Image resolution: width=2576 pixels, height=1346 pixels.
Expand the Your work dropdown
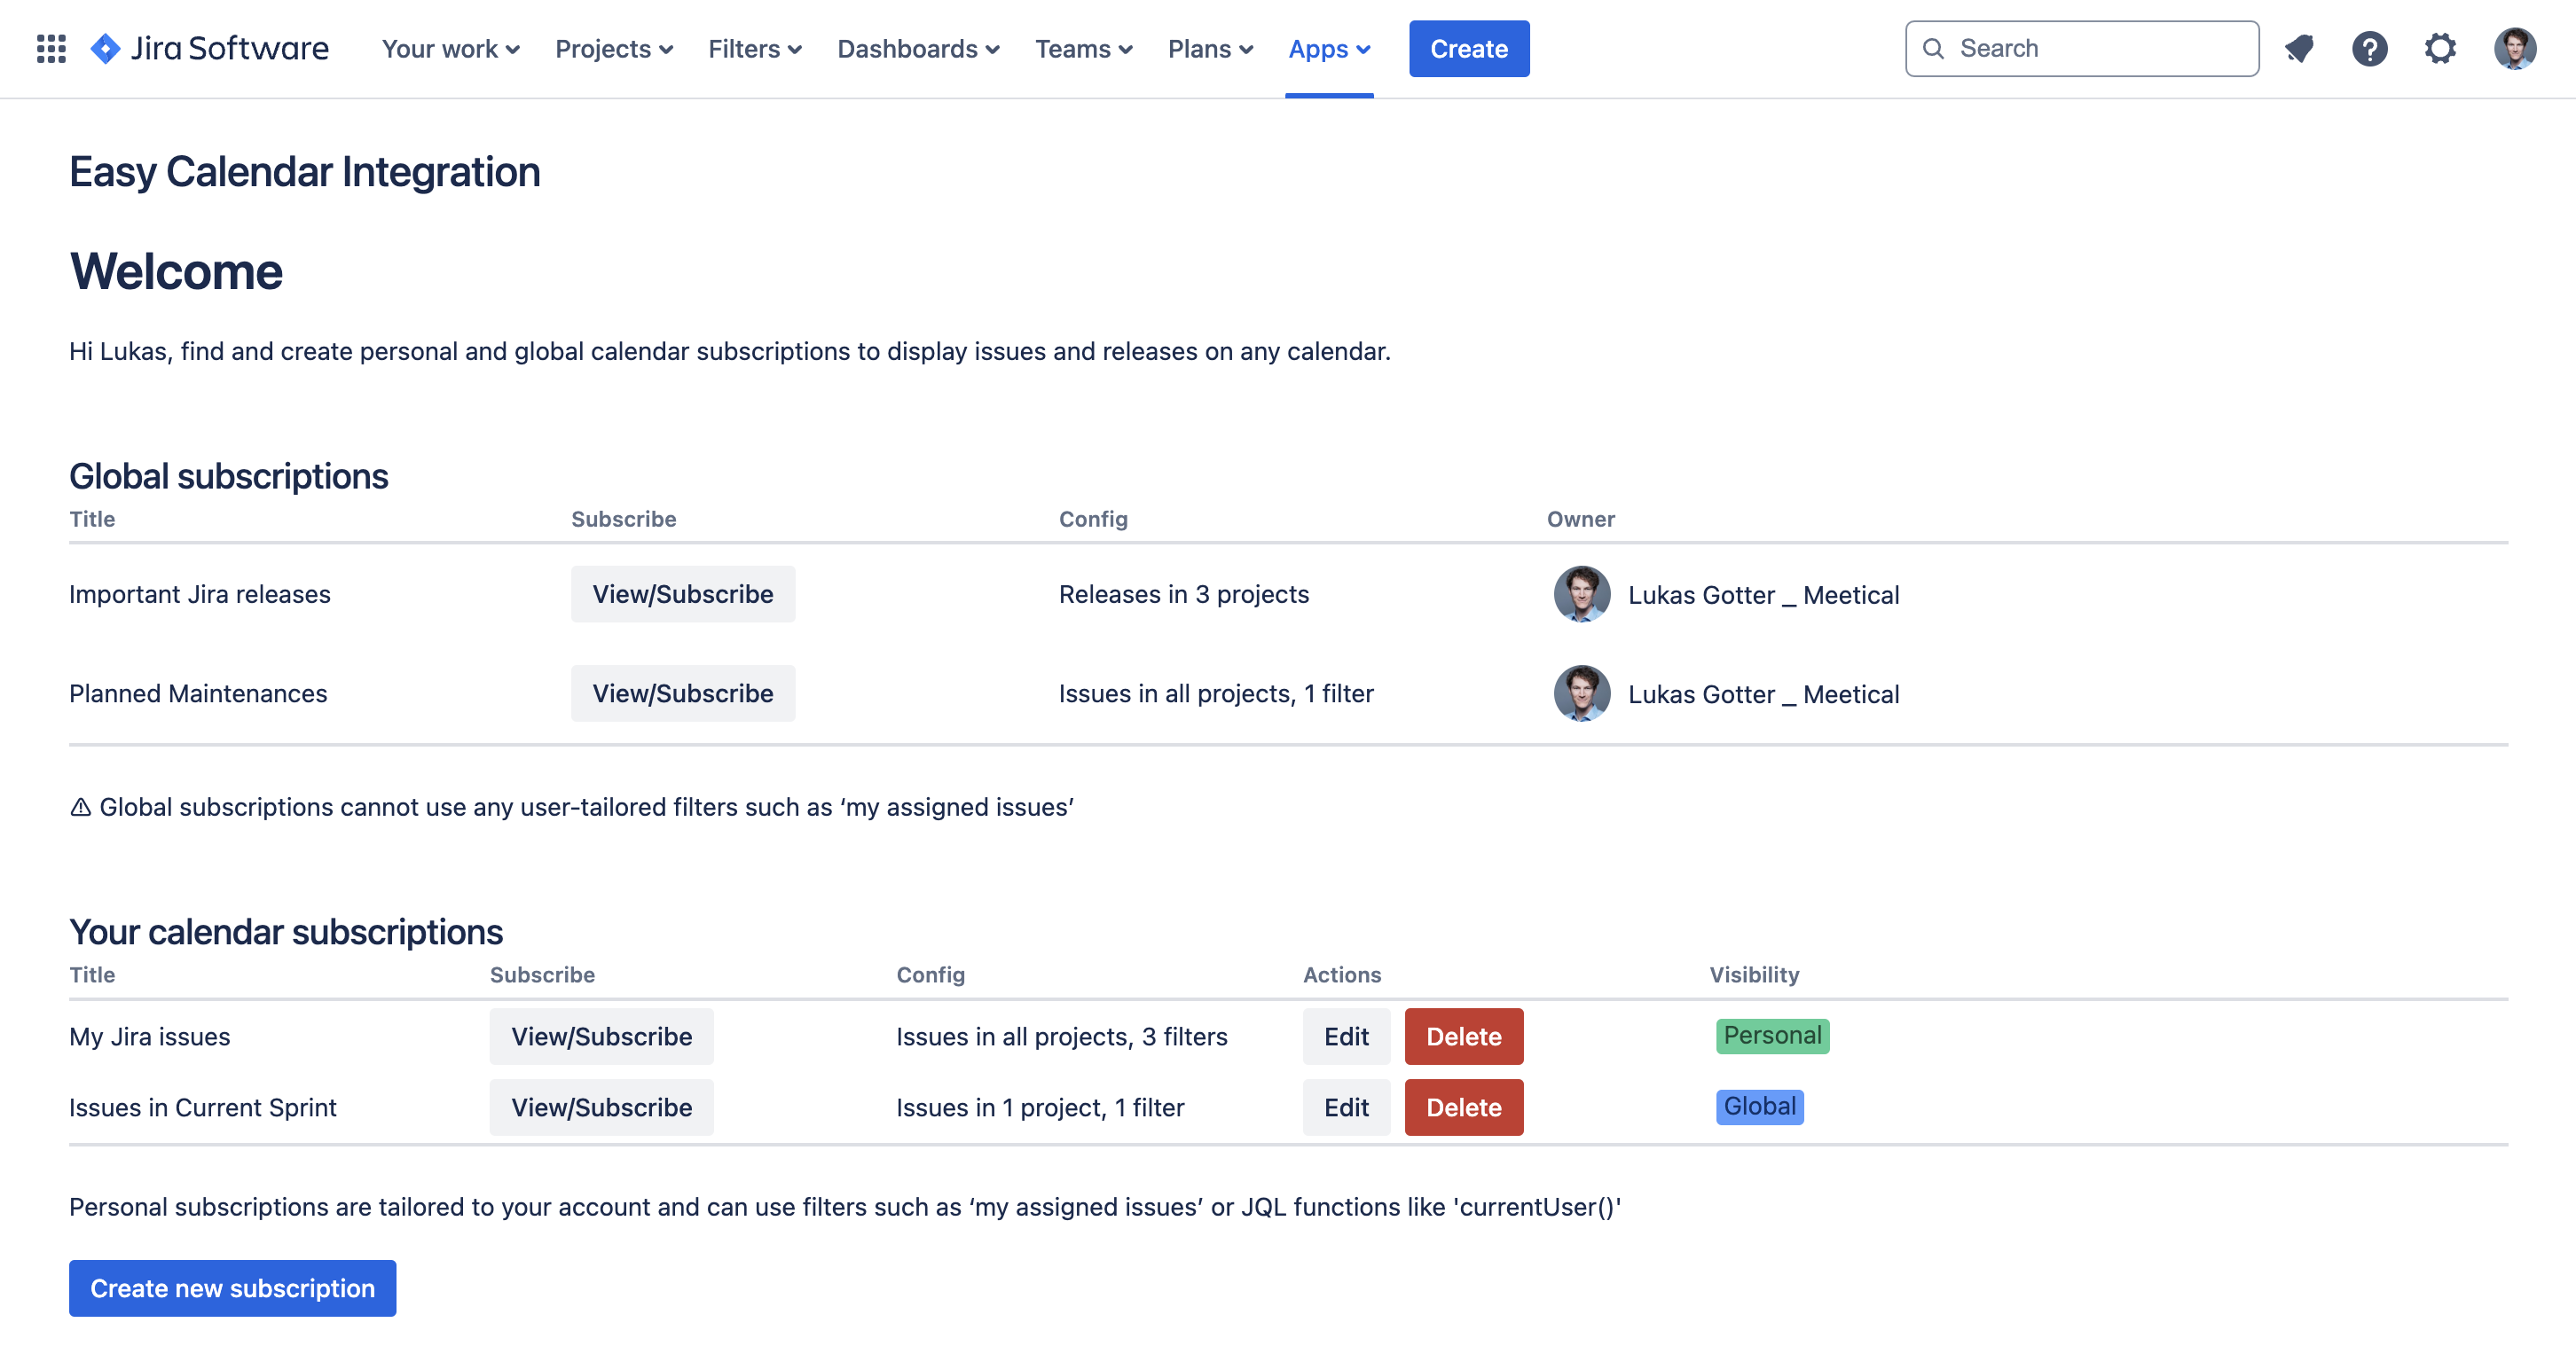(451, 49)
